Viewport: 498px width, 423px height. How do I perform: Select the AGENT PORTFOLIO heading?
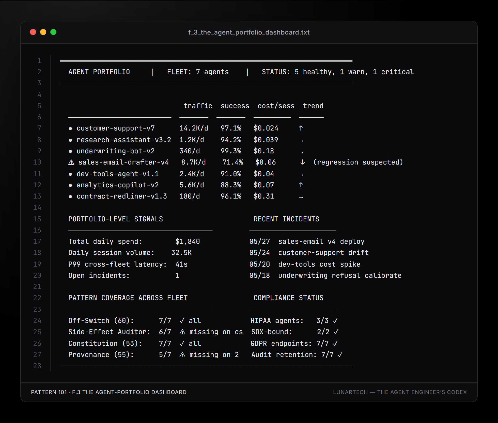point(99,72)
